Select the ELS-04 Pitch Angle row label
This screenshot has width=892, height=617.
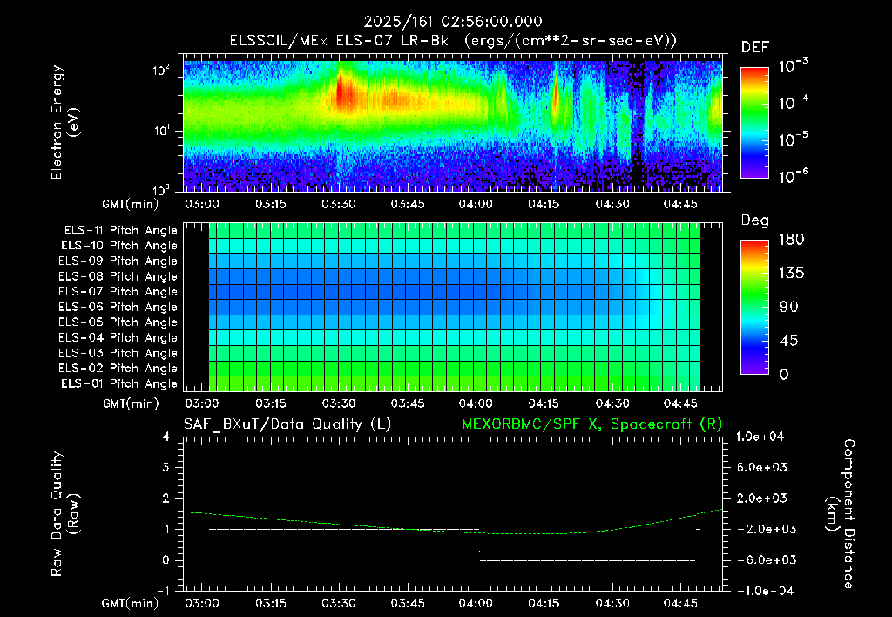pos(118,337)
